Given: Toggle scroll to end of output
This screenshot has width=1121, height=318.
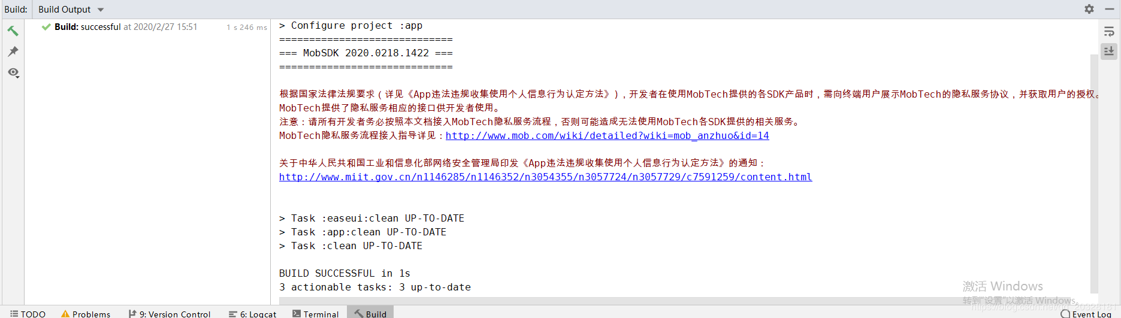Looking at the screenshot, I should click(x=1109, y=51).
